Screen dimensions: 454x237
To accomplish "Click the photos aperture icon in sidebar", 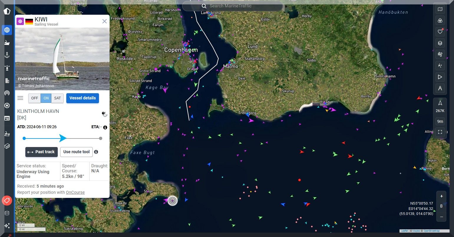I will pos(7,106).
